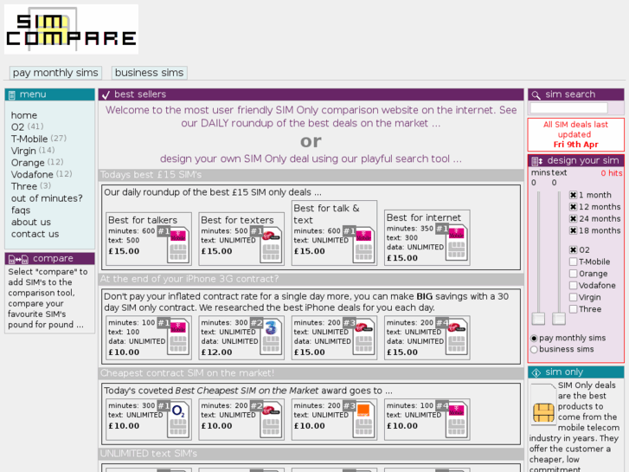
Task: Click the design your sim header icon
Action: pyautogui.click(x=536, y=161)
